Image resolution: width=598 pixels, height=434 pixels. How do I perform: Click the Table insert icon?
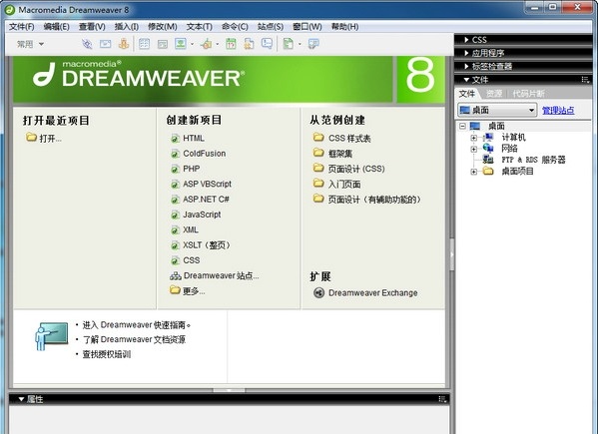[x=144, y=44]
